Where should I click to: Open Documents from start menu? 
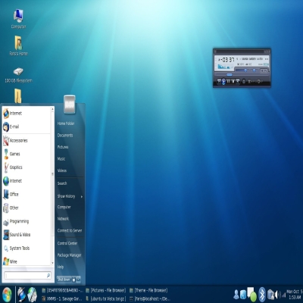point(65,136)
